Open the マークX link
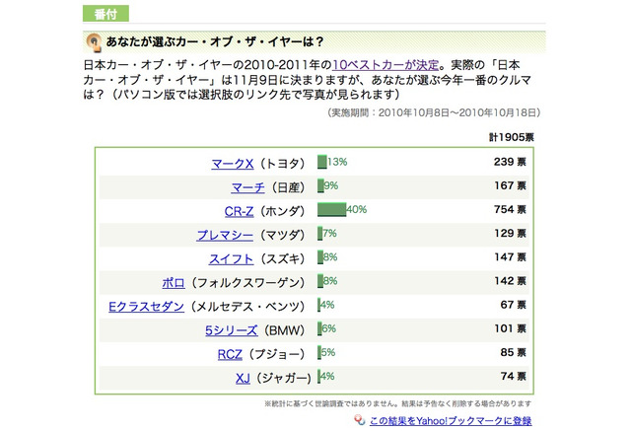The width and height of the screenshot is (631, 431). pos(233,164)
